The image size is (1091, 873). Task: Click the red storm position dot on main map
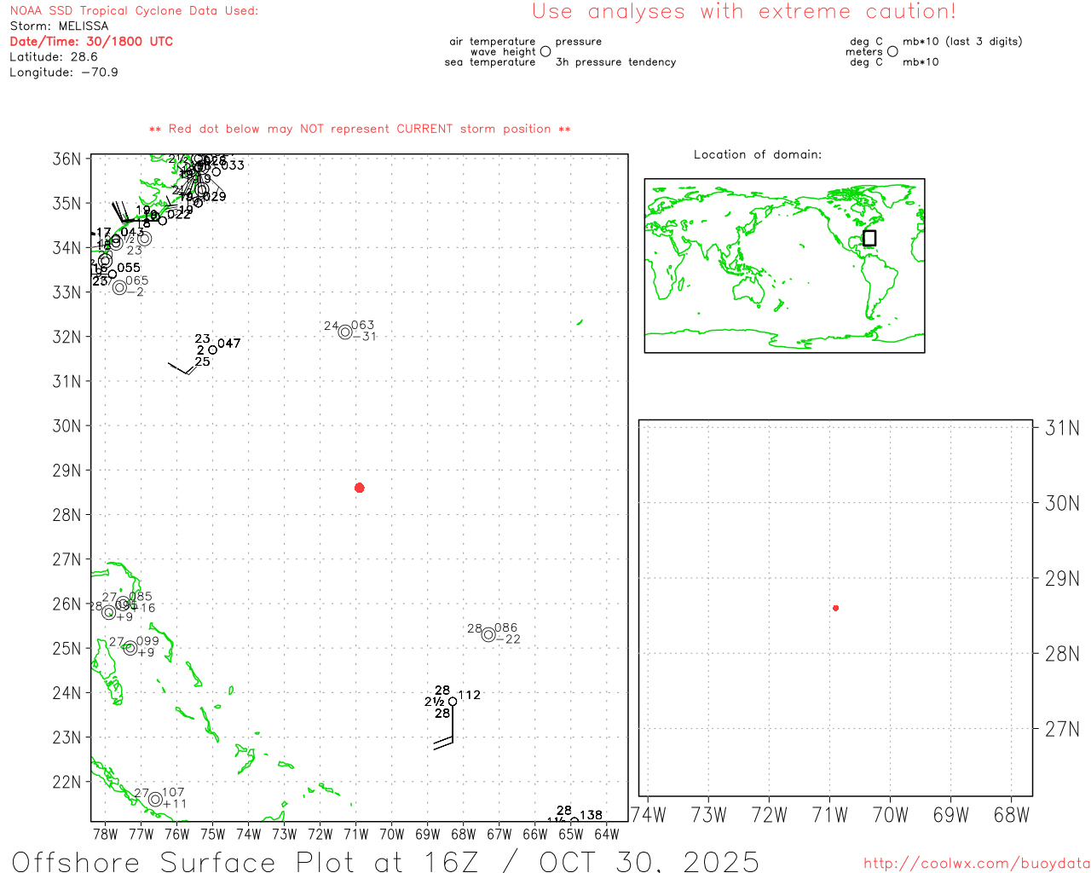point(360,488)
